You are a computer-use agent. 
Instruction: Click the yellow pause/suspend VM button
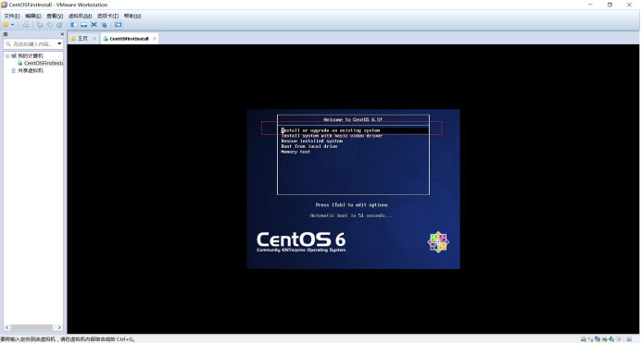tap(6, 25)
